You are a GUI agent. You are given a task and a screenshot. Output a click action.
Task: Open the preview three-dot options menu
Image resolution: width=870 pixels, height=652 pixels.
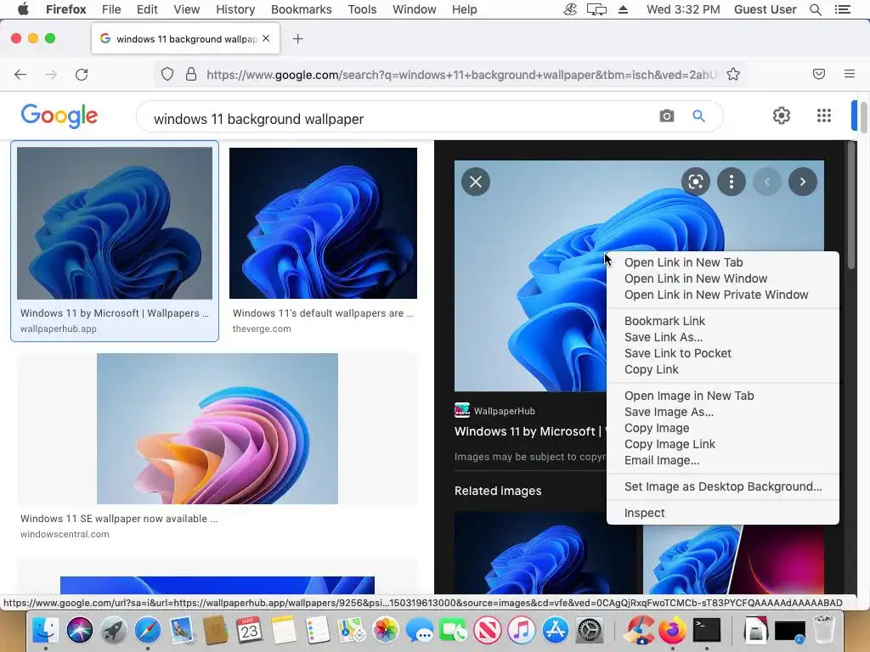coord(732,182)
